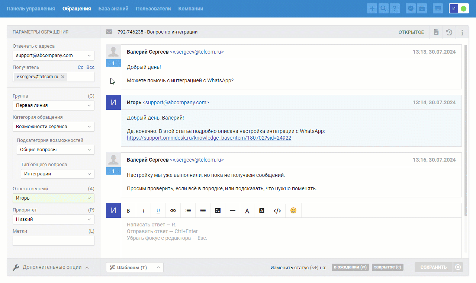Open the emoji picker
Image resolution: width=476 pixels, height=283 pixels.
pyautogui.click(x=293, y=210)
